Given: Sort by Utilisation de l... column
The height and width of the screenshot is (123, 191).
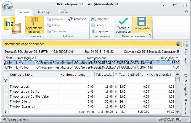Looking at the screenshot, I should [x=163, y=75].
